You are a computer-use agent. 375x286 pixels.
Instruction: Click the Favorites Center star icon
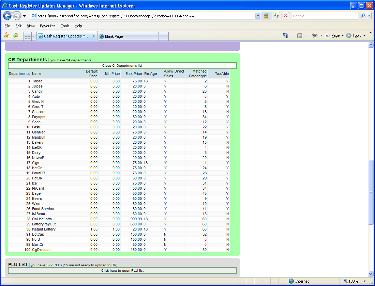pos(6,35)
